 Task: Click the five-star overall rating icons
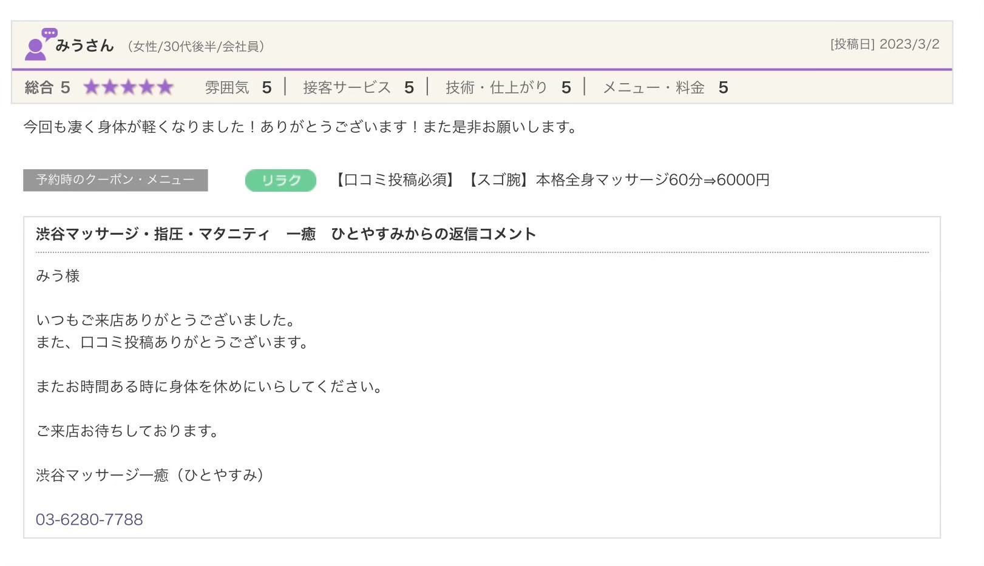[x=129, y=87]
